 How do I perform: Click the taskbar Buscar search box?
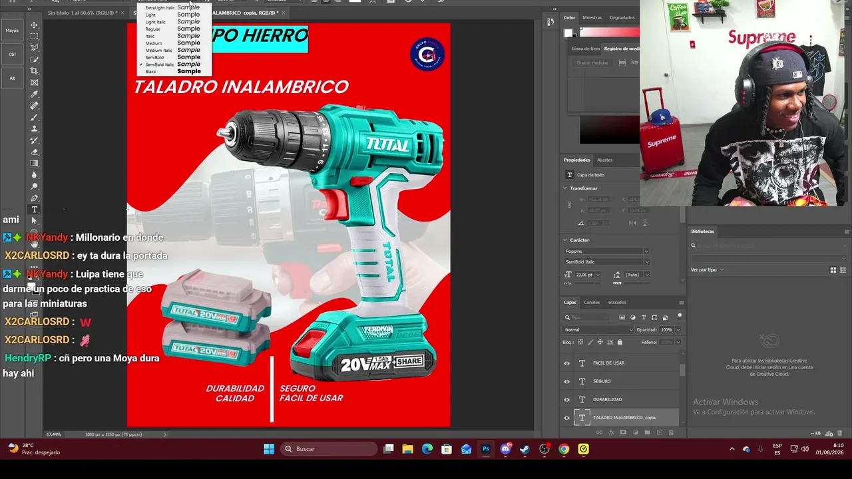pos(329,449)
